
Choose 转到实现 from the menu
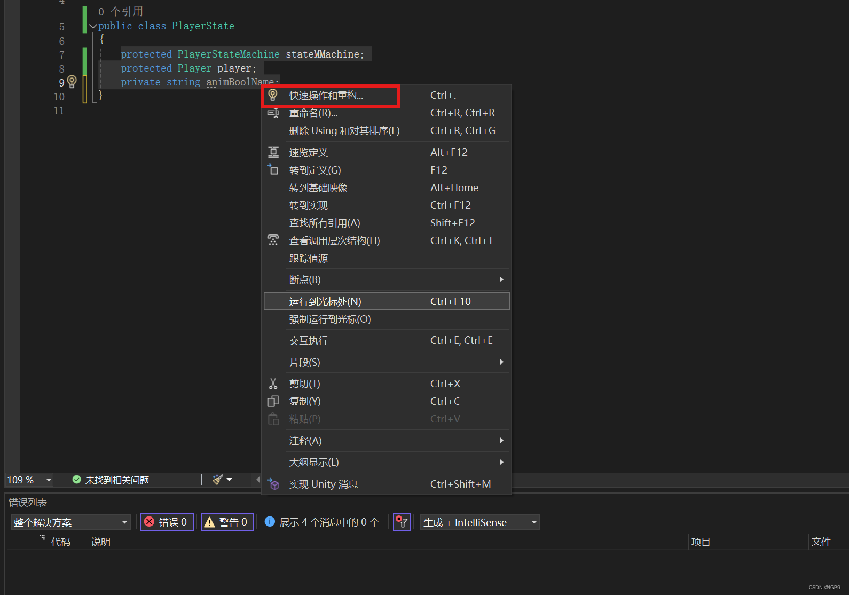(387, 205)
